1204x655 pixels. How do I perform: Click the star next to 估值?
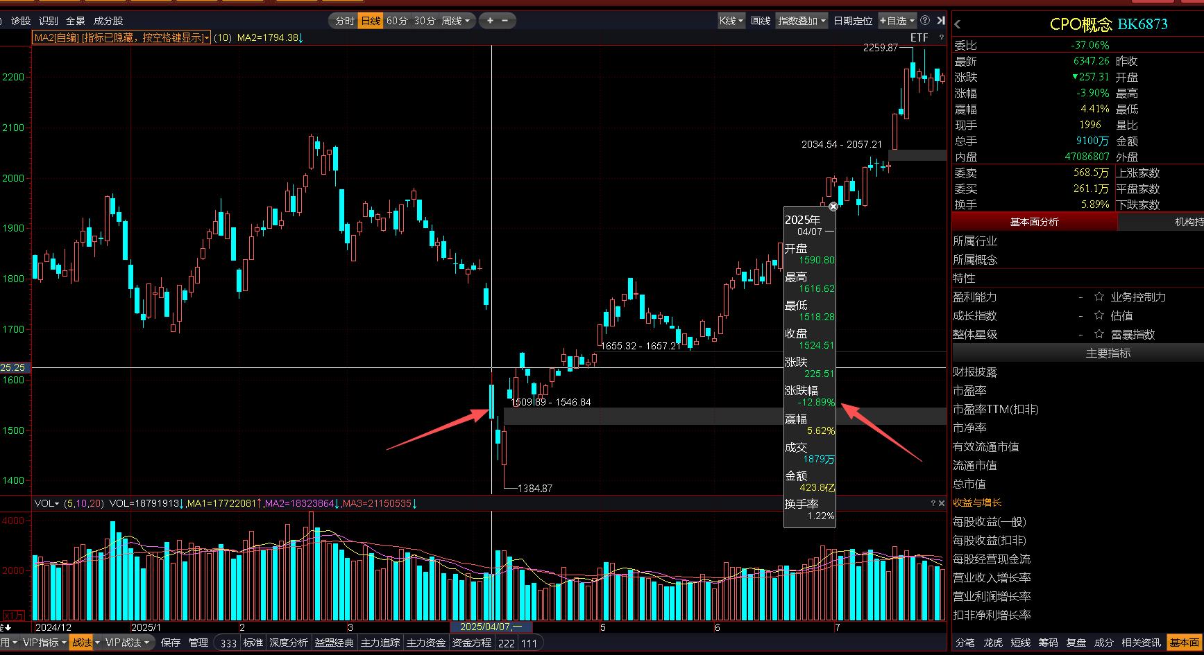point(1099,315)
